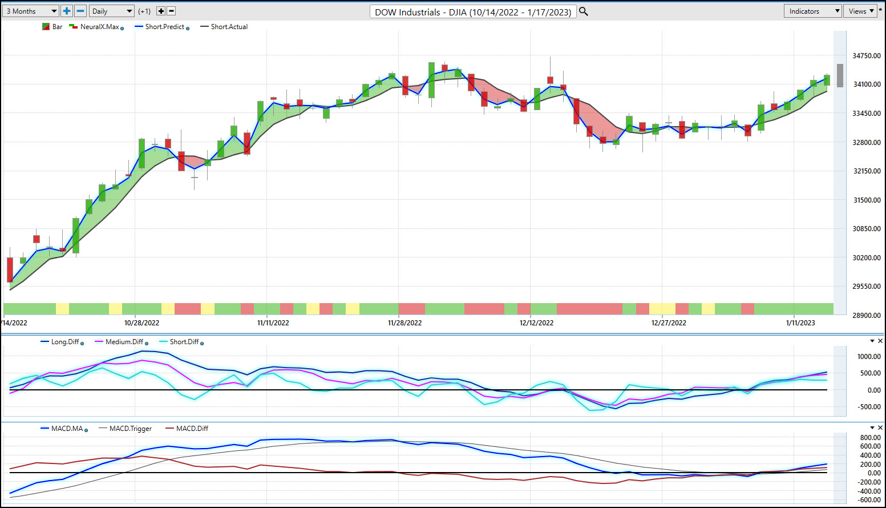
Task: Close the Long/Medium/Short Diff panel
Action: (x=880, y=341)
